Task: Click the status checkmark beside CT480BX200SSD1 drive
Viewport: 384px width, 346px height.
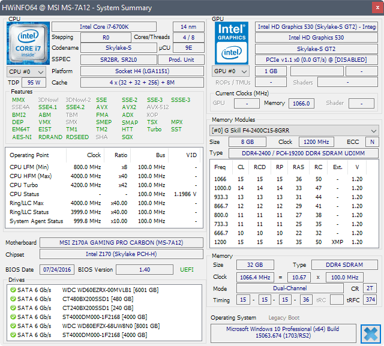Action: [13, 299]
